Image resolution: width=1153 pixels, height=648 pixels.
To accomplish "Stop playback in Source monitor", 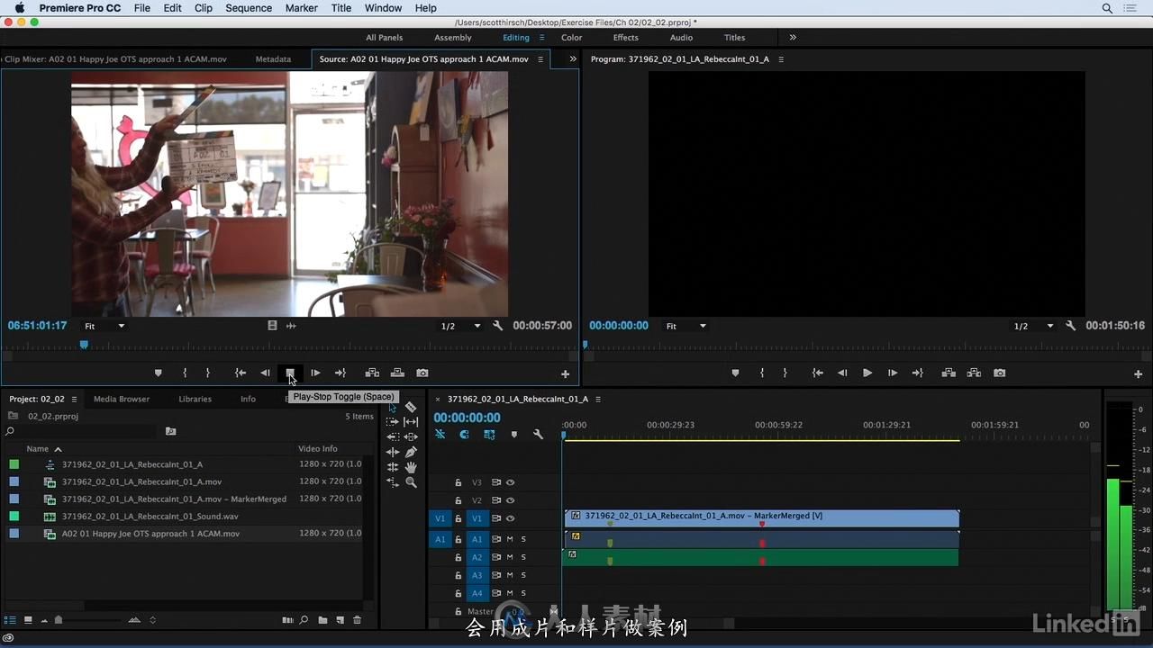I will coord(290,373).
